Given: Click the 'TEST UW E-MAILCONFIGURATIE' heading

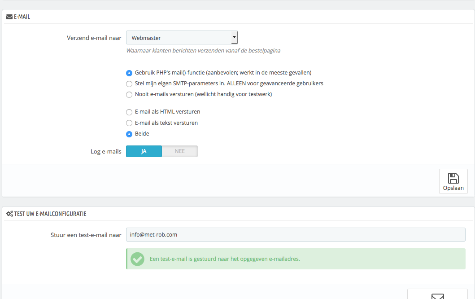Looking at the screenshot, I should click(50, 214).
